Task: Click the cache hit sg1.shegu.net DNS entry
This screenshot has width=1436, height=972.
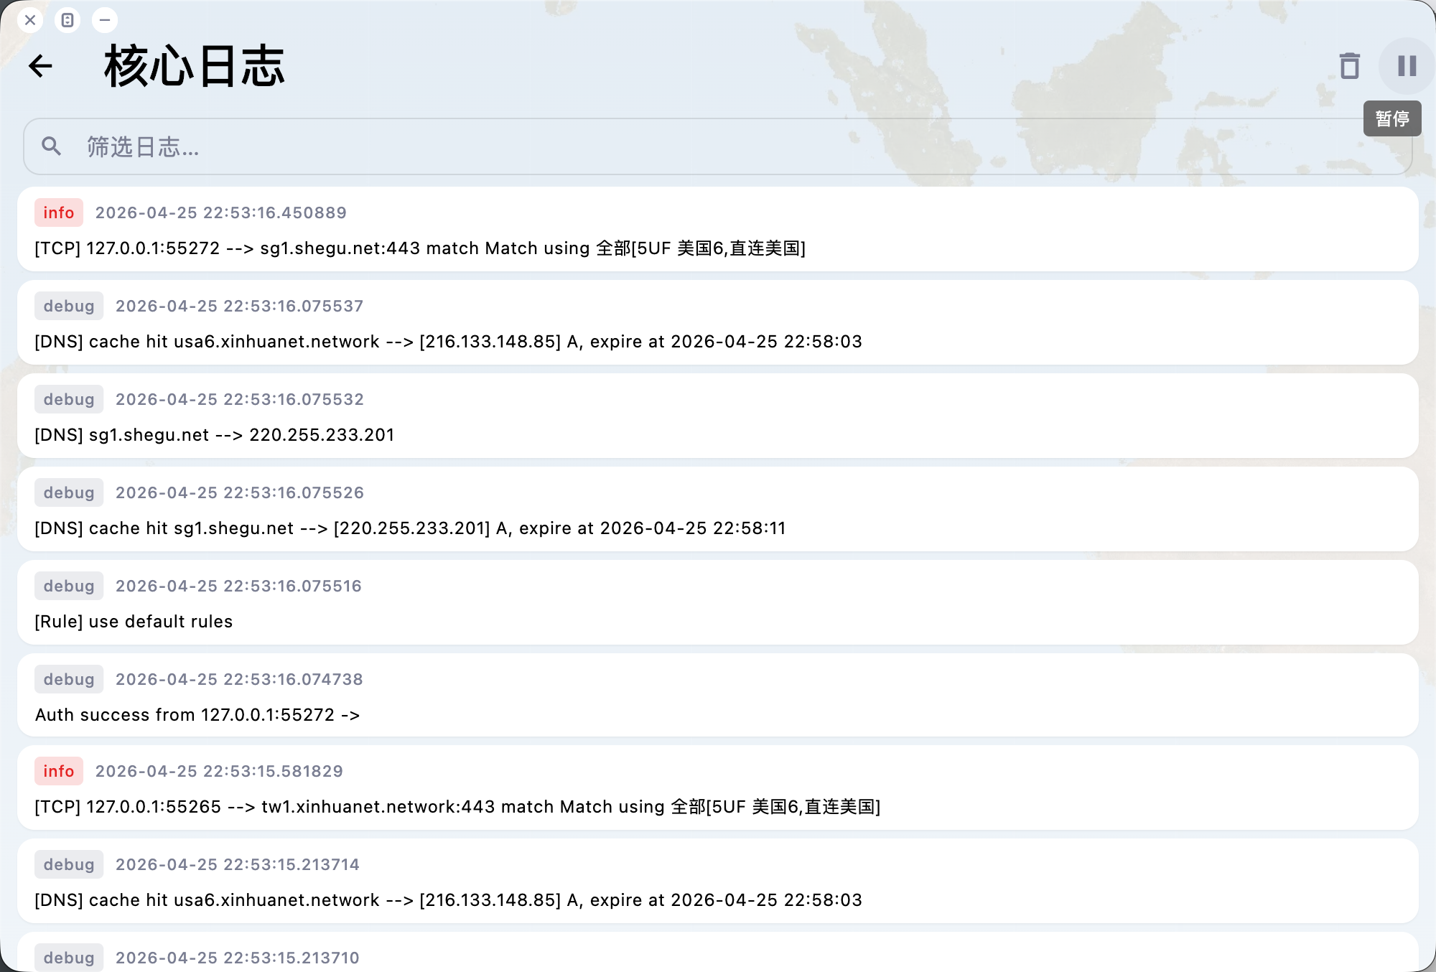Action: coord(410,528)
